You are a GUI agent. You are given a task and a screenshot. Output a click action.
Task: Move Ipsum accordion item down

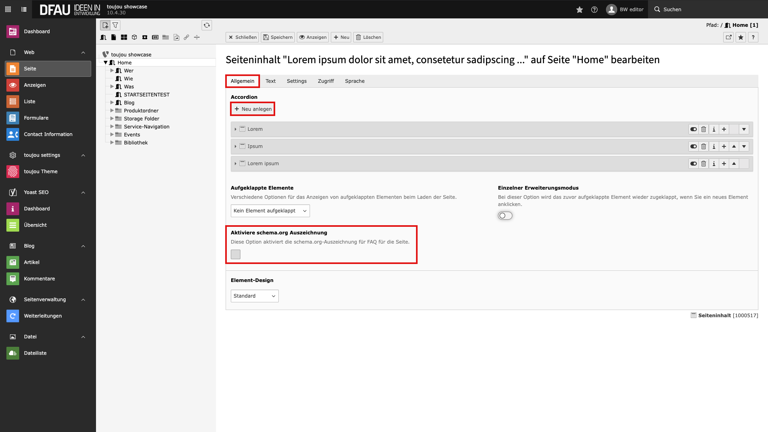pyautogui.click(x=744, y=146)
